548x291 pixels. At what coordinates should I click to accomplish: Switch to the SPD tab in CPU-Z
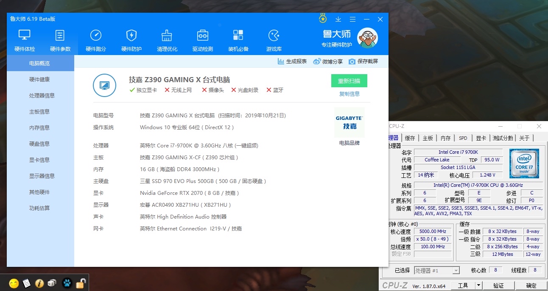pos(463,138)
